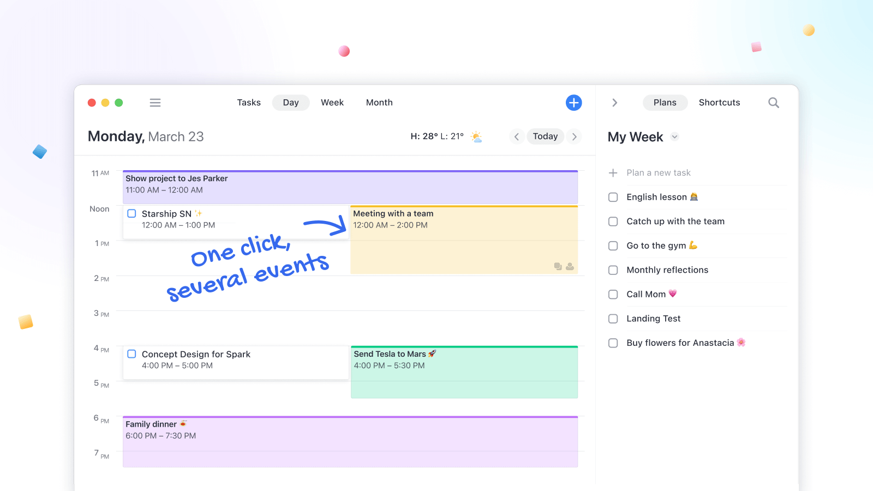Switch to Month view
This screenshot has height=491, width=873.
(379, 103)
